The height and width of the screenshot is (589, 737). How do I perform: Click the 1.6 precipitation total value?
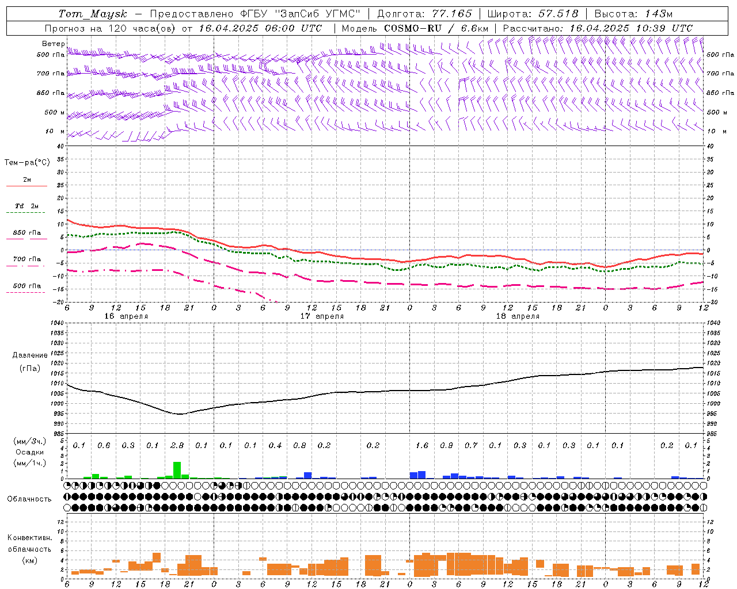pyautogui.click(x=422, y=446)
